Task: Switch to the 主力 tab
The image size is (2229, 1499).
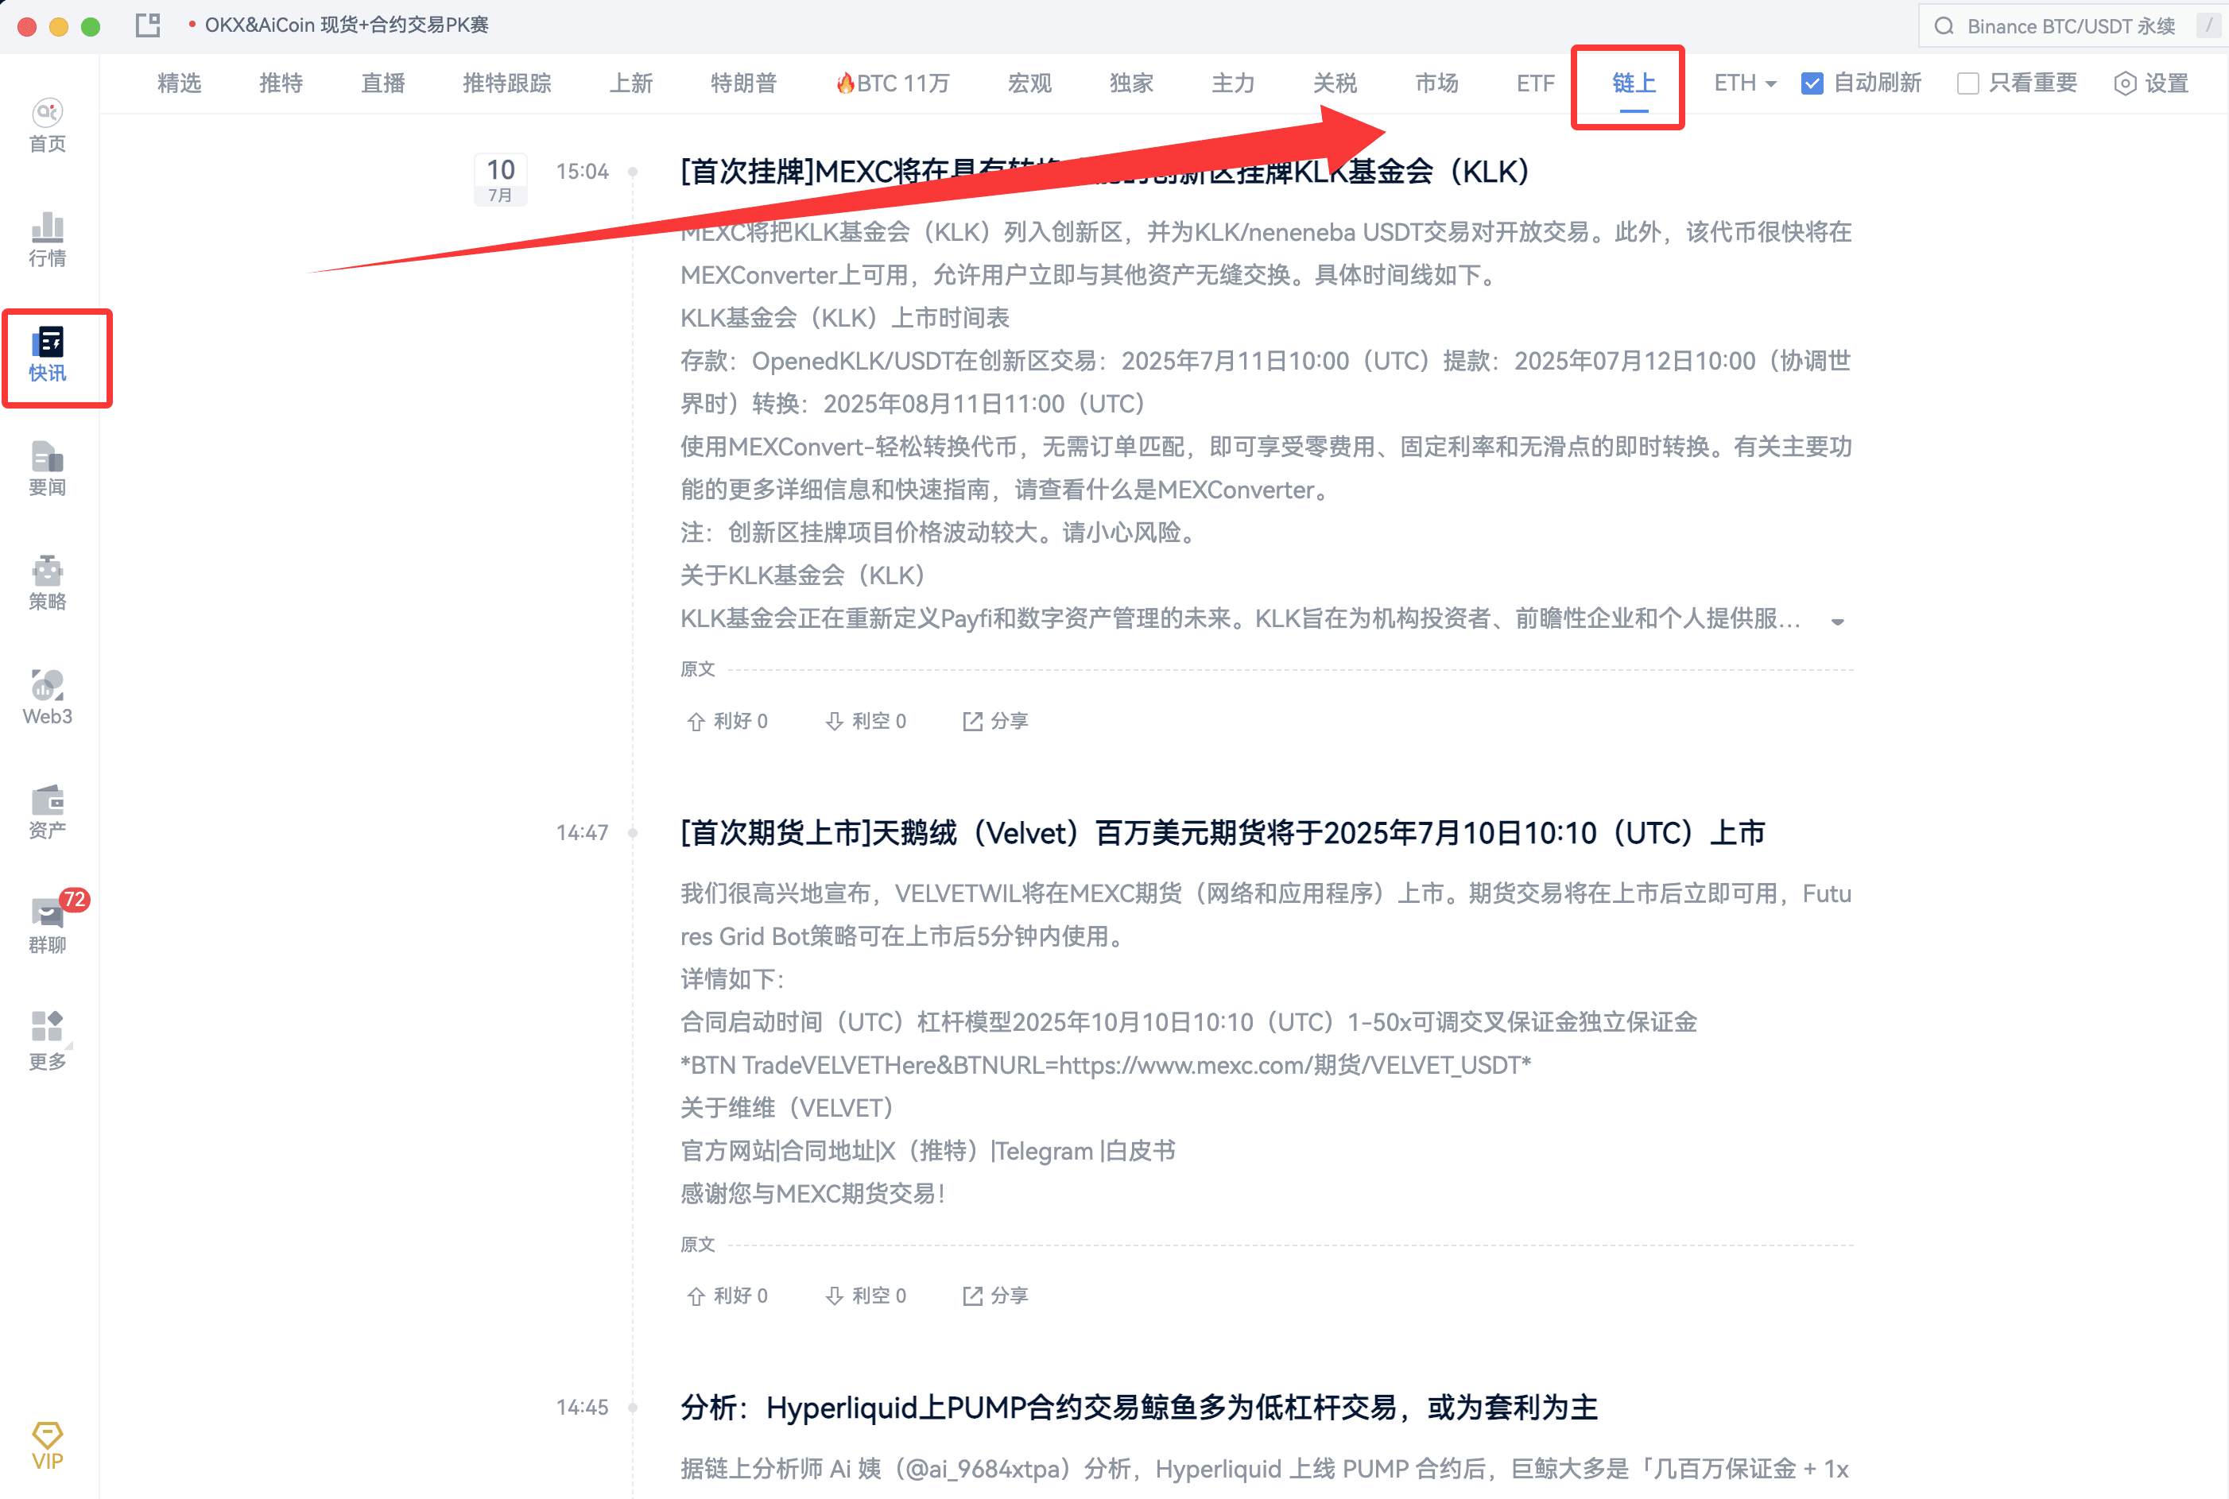Action: [1234, 83]
